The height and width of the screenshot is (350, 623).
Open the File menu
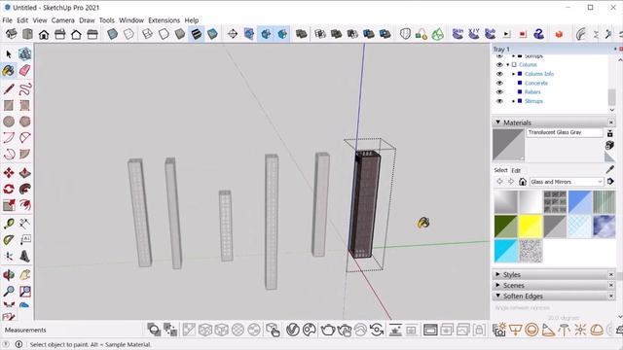coord(7,20)
